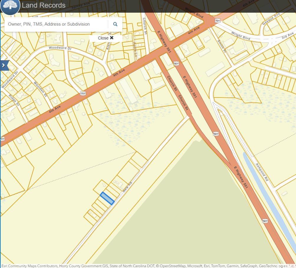Click the magnifying glass search icon

(x=115, y=24)
